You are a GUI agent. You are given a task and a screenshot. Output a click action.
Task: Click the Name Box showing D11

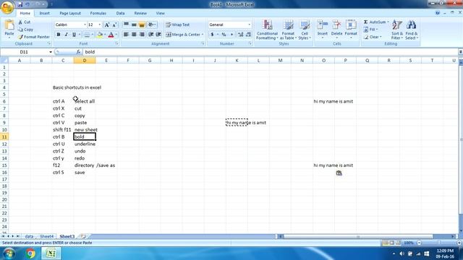24,52
